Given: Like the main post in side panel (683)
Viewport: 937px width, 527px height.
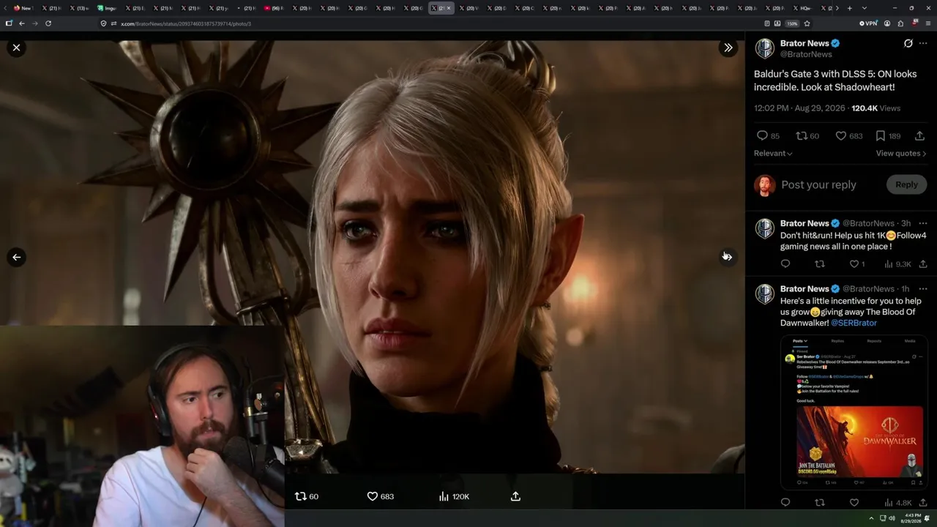Looking at the screenshot, I should [x=849, y=135].
